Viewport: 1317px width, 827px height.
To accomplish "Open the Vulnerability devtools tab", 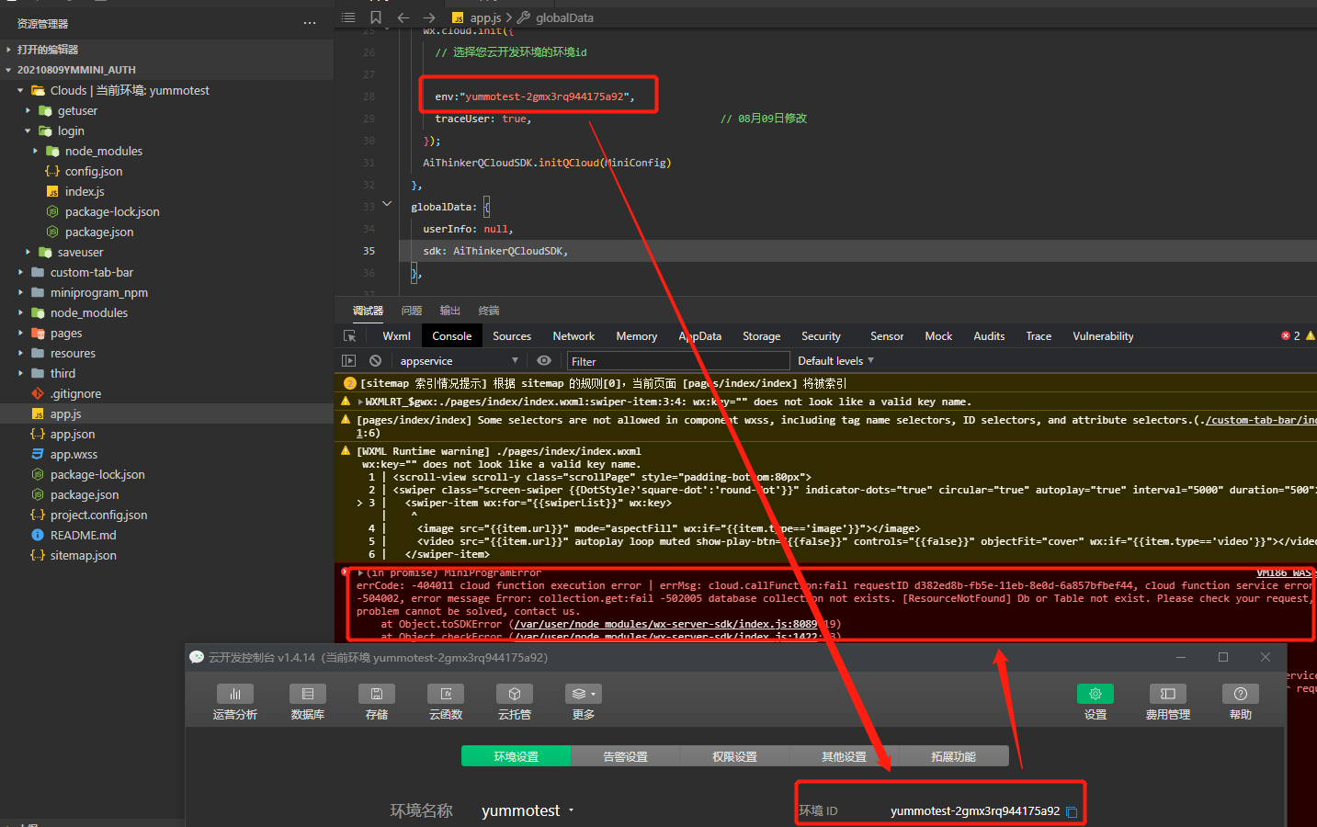I will click(x=1103, y=336).
